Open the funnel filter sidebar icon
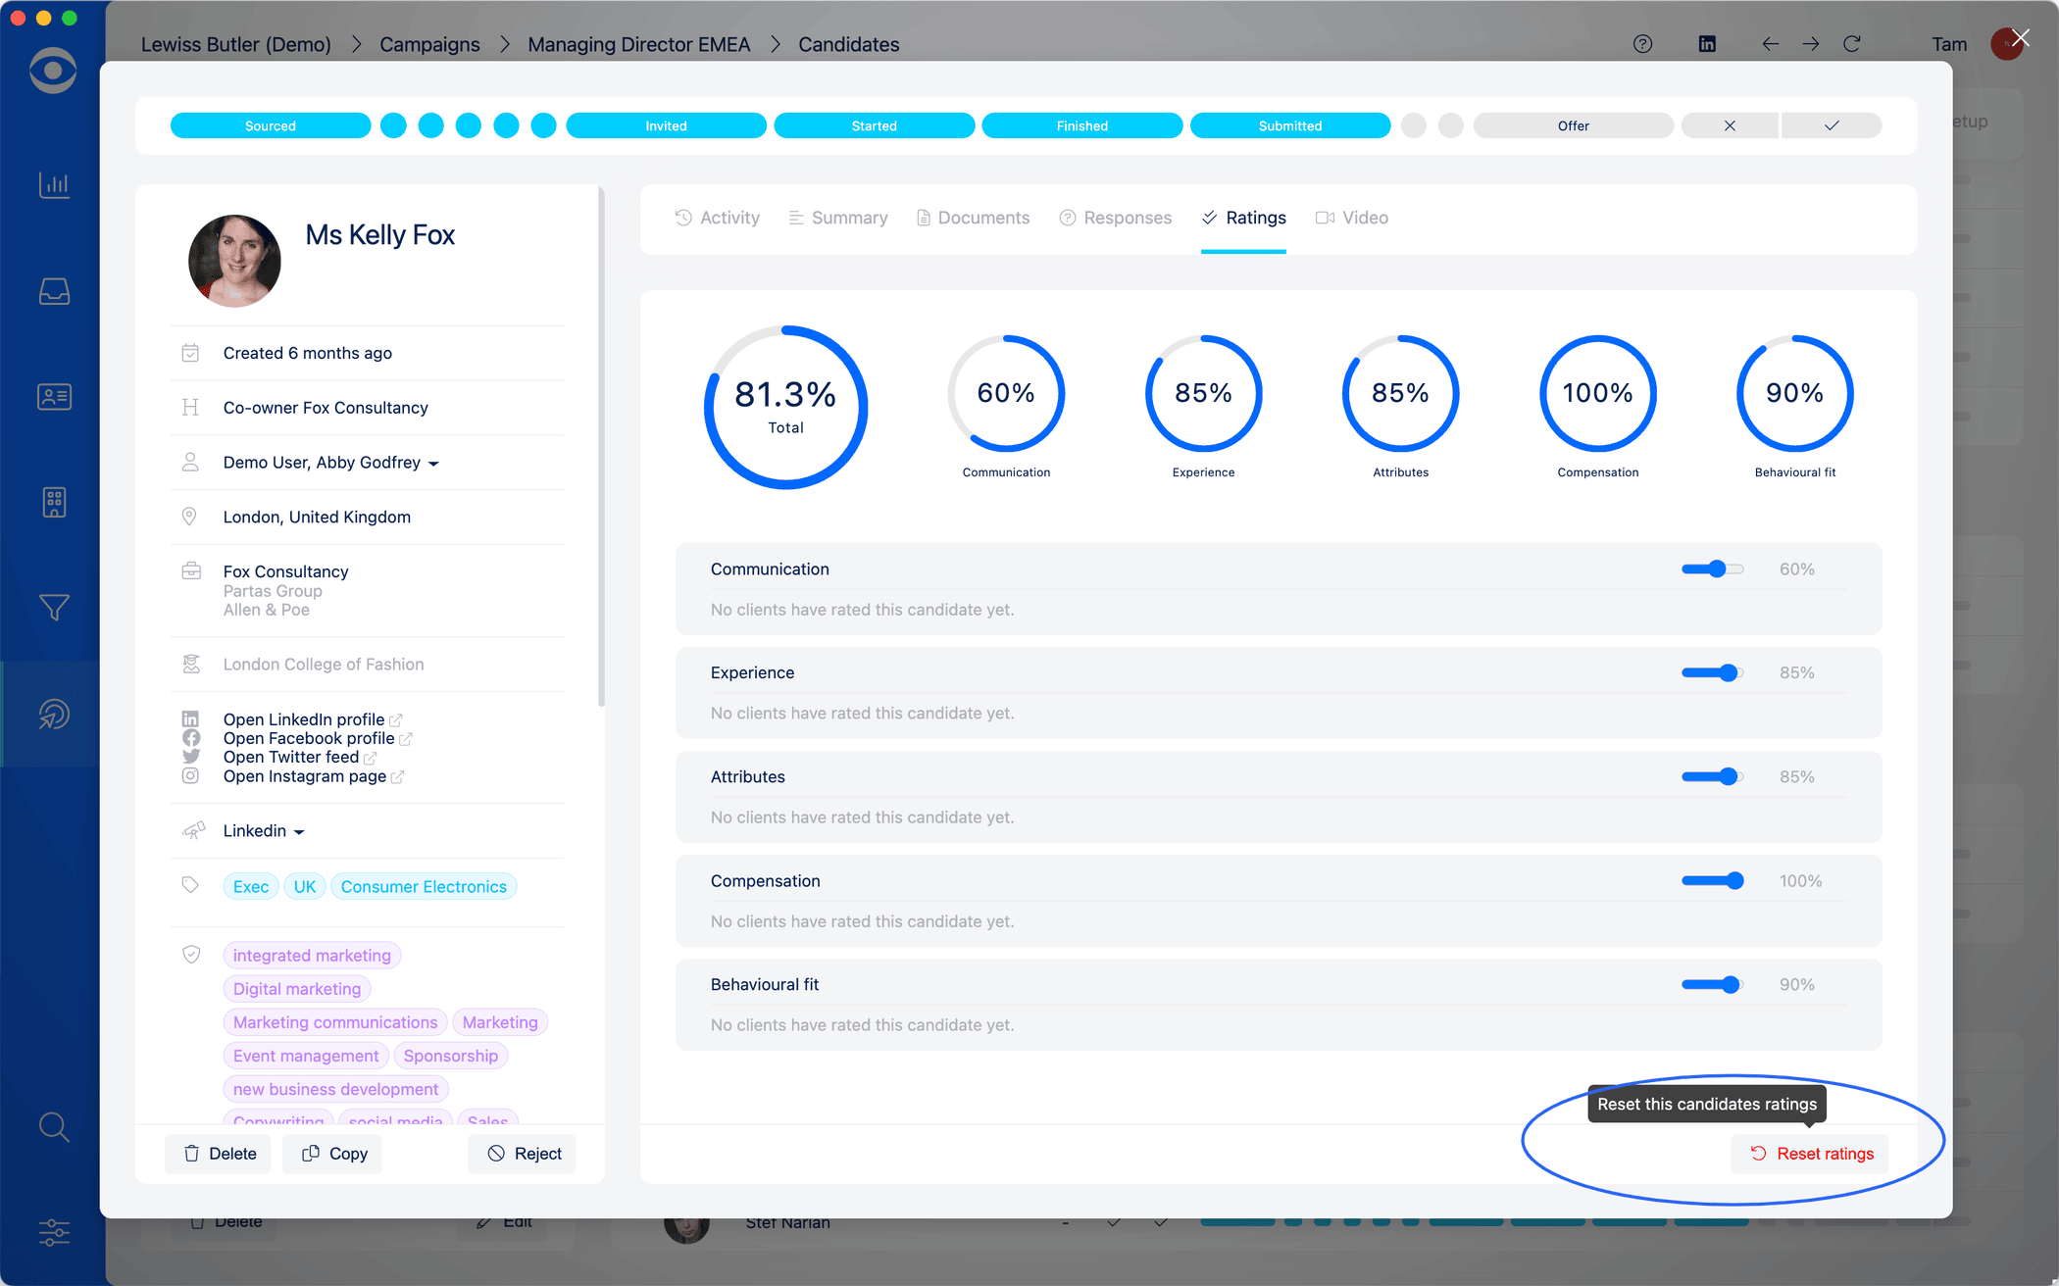The width and height of the screenshot is (2059, 1286). point(54,608)
